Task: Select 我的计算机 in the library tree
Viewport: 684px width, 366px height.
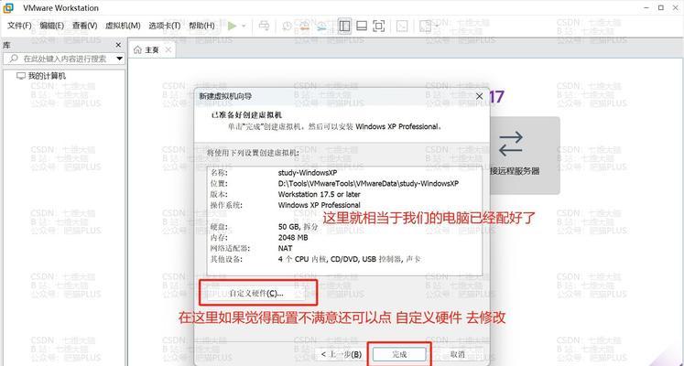Action: click(x=47, y=76)
